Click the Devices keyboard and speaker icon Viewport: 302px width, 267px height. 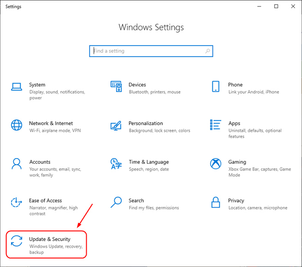click(116, 86)
